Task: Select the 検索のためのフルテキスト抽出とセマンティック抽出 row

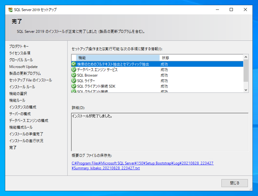Action: coord(157,64)
